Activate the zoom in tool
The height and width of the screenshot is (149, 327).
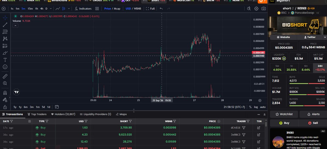tap(5, 83)
